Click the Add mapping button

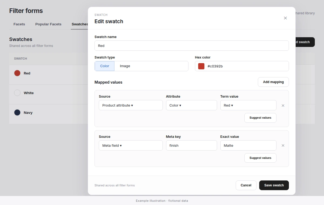pos(273,82)
